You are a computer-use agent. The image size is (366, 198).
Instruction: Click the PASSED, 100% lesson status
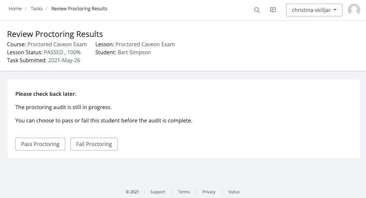point(62,52)
